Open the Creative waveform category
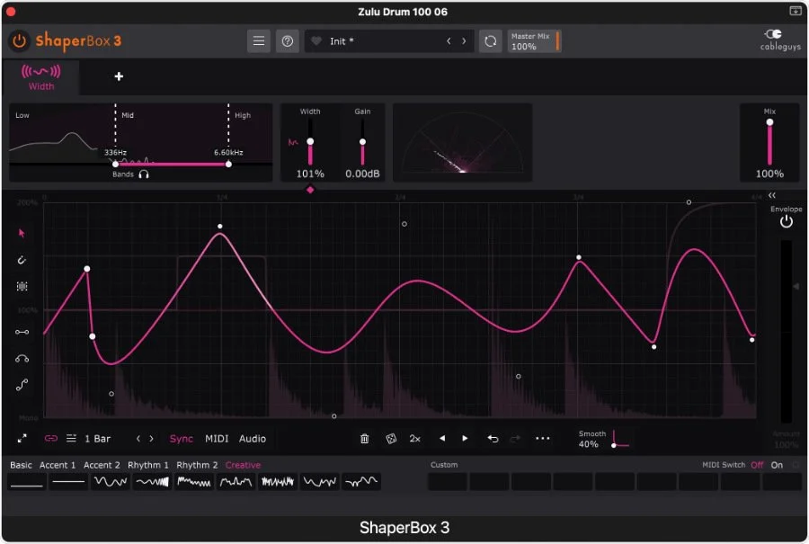 pos(243,465)
